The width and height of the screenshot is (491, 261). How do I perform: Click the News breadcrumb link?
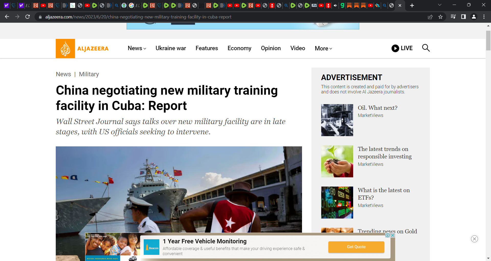tap(63, 74)
